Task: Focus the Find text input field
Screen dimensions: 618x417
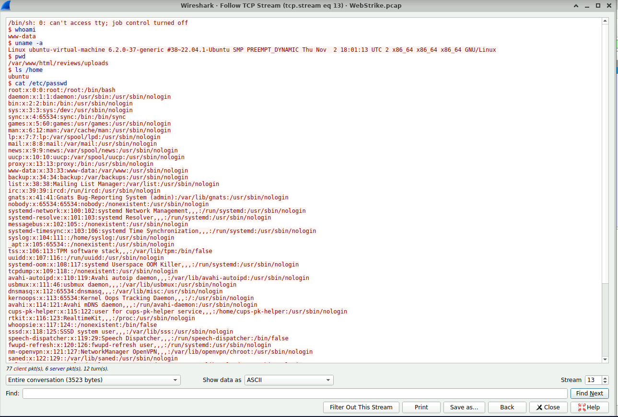Action: coord(294,394)
